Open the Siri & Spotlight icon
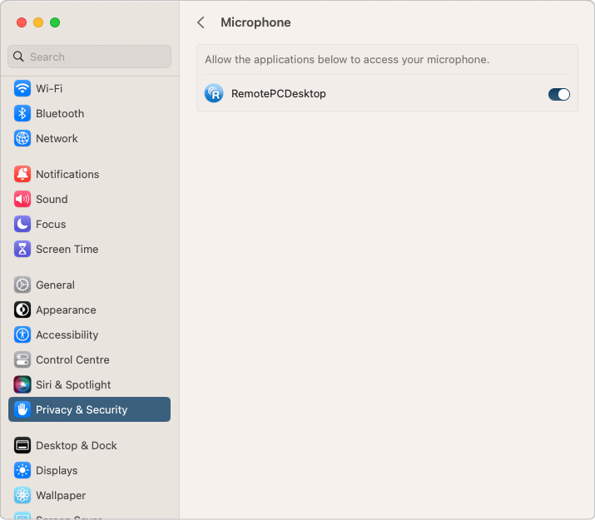 tap(22, 384)
